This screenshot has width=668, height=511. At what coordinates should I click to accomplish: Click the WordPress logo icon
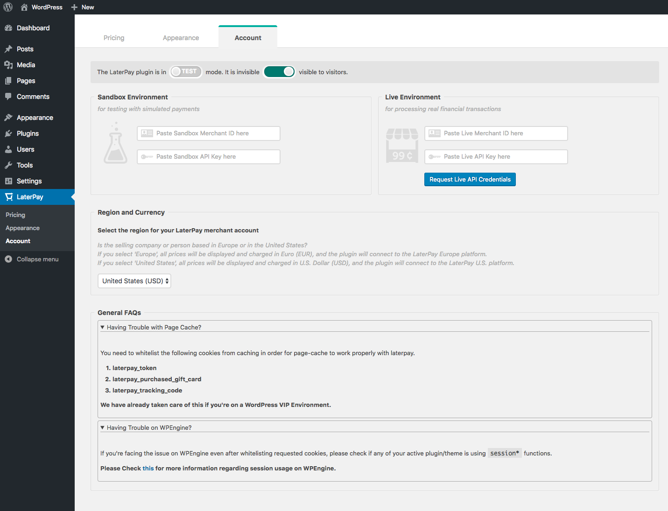pos(8,7)
